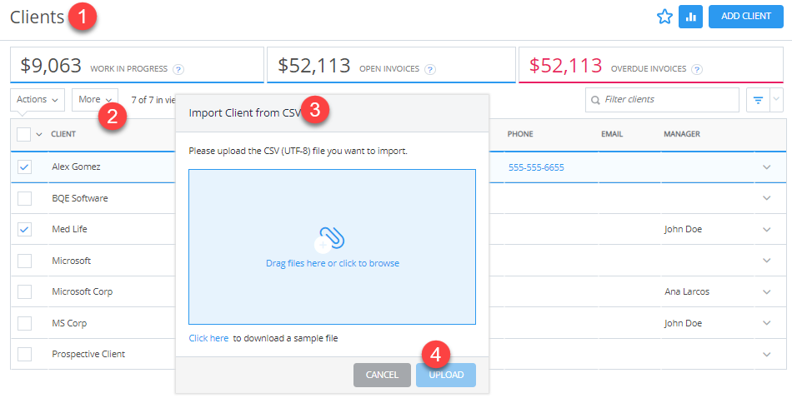Check the Microsoft row checkbox
792x408 pixels.
tap(24, 261)
